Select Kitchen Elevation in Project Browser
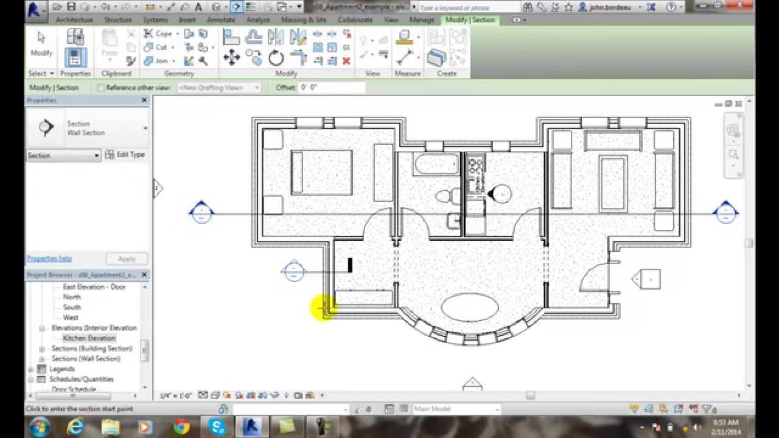This screenshot has width=779, height=438. pyautogui.click(x=89, y=338)
